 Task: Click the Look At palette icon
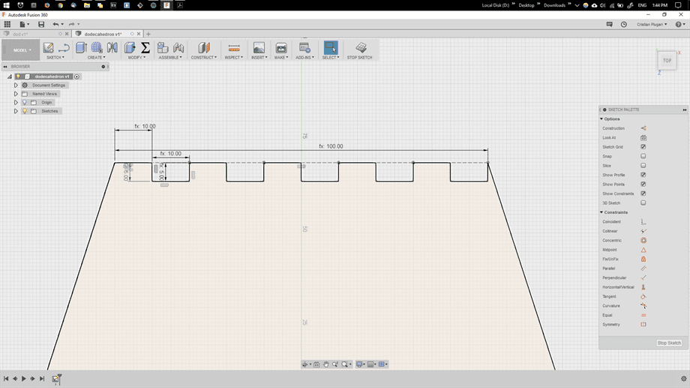pos(643,138)
